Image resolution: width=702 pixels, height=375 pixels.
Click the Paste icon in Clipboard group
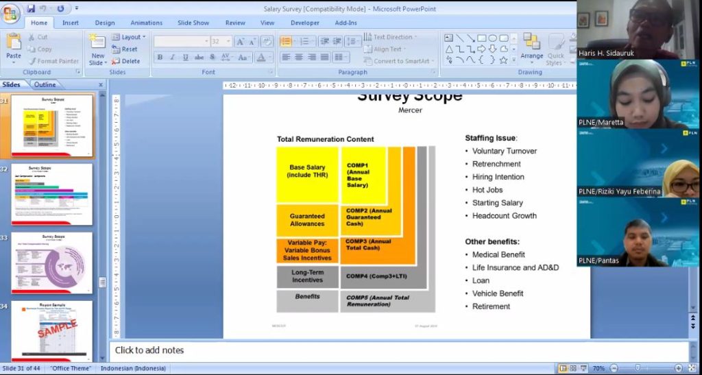(x=13, y=46)
